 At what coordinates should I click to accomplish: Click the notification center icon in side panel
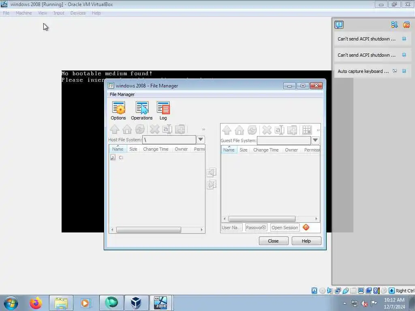339,25
